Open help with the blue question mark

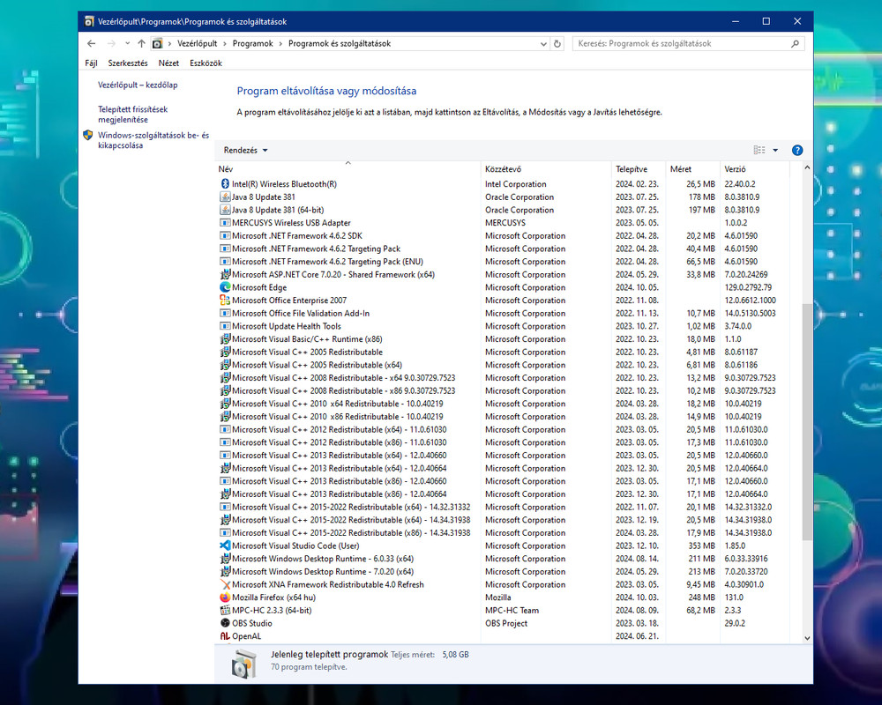point(797,150)
